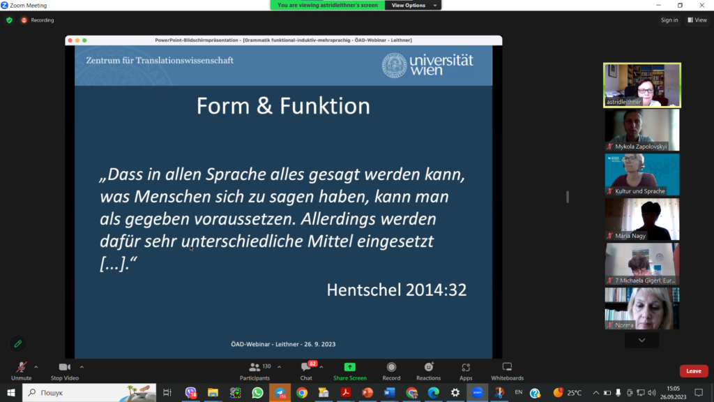Open File Explorer from taskbar
The width and height of the screenshot is (714, 402).
pyautogui.click(x=213, y=392)
